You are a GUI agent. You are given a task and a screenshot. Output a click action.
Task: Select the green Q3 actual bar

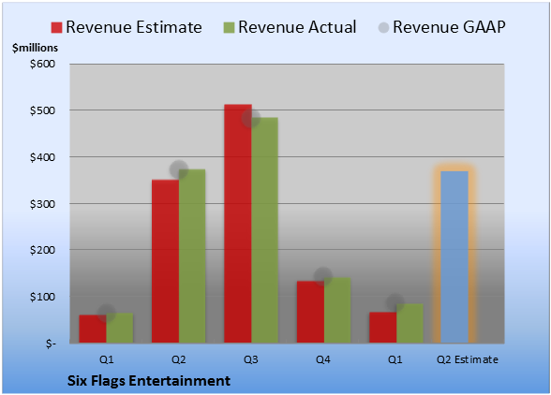pos(264,230)
